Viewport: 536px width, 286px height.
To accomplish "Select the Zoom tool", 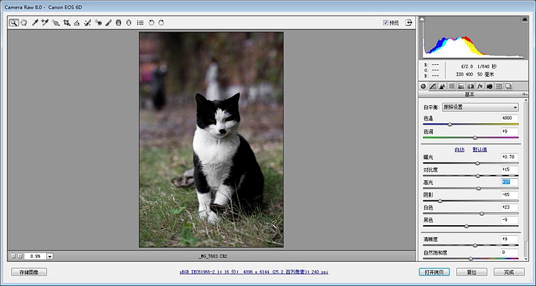I will [x=13, y=23].
